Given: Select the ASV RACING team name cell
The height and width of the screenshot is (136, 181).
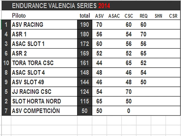Looking at the screenshot, I should (44, 25).
